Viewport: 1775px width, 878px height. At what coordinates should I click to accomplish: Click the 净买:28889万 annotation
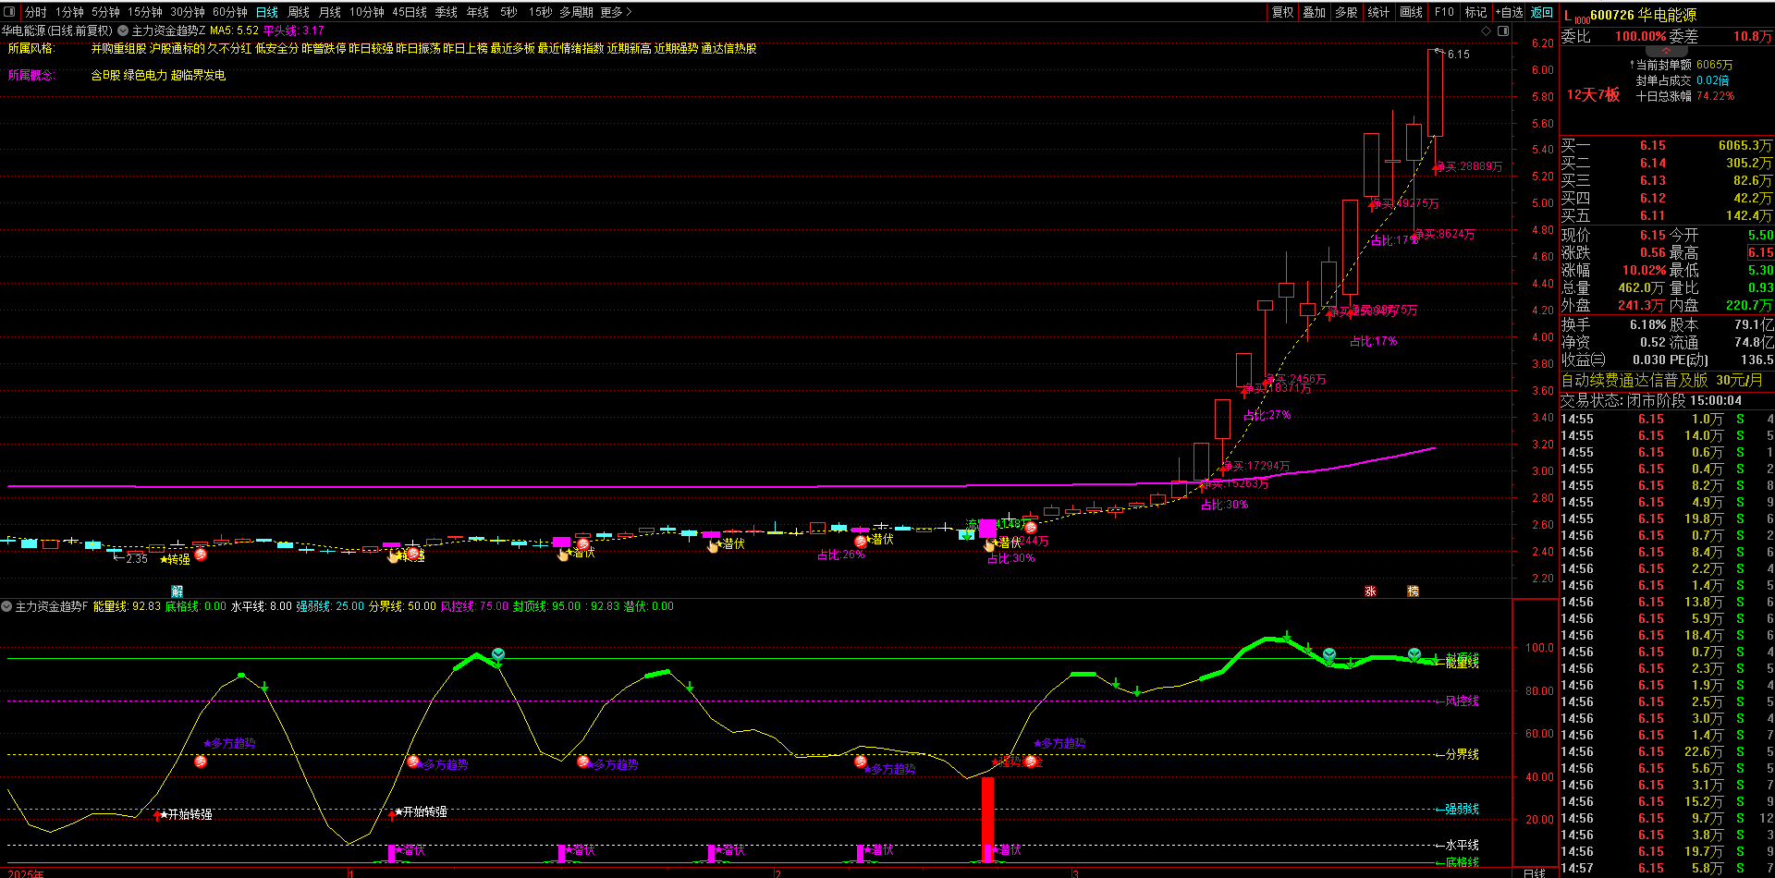(x=1469, y=166)
